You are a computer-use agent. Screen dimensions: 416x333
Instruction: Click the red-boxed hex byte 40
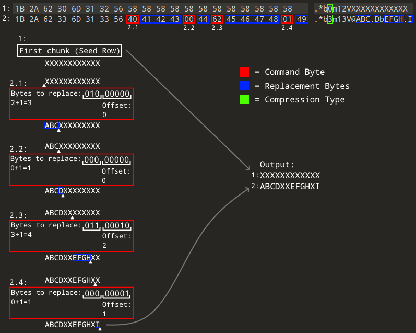pyautogui.click(x=133, y=19)
